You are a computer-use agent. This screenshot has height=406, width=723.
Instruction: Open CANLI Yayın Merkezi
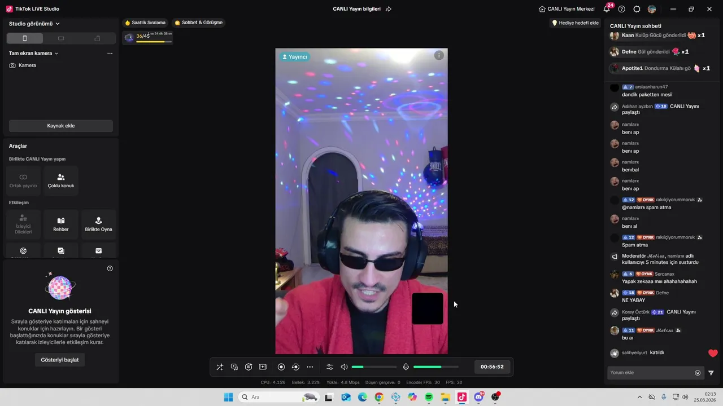point(567,9)
